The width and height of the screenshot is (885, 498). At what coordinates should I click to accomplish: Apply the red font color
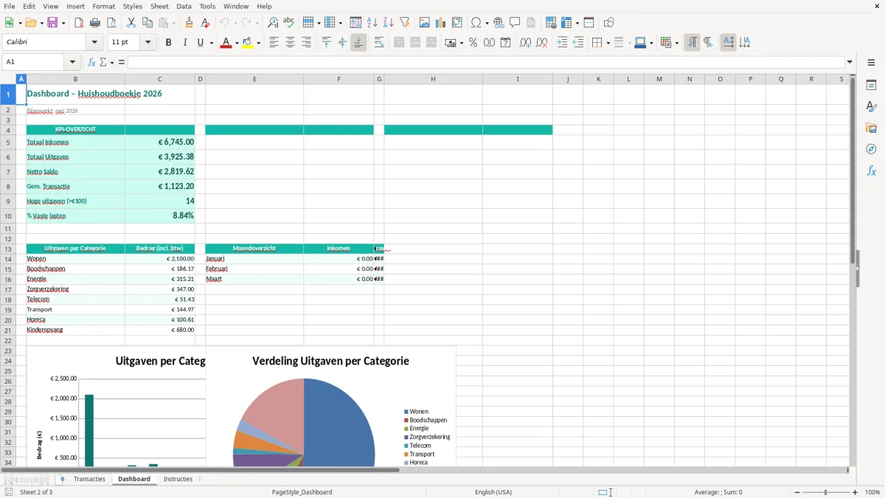click(225, 43)
